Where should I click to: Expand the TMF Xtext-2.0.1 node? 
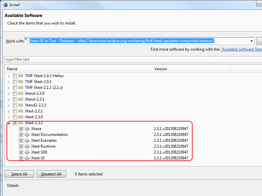pos(9,82)
